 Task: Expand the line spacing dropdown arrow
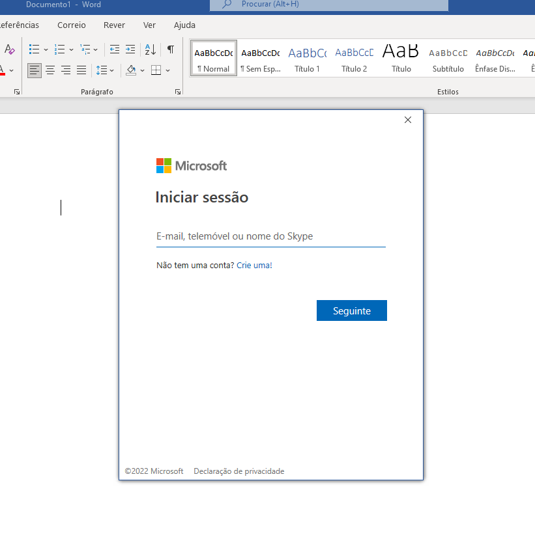pyautogui.click(x=111, y=70)
